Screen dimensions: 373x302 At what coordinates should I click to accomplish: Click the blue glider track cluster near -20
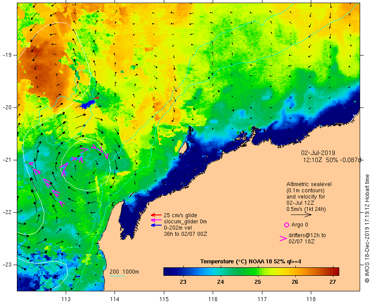(88, 104)
